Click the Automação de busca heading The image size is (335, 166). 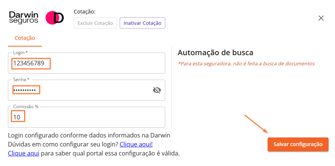tap(215, 53)
